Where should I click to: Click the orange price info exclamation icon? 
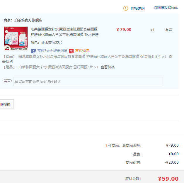[x=126, y=8]
